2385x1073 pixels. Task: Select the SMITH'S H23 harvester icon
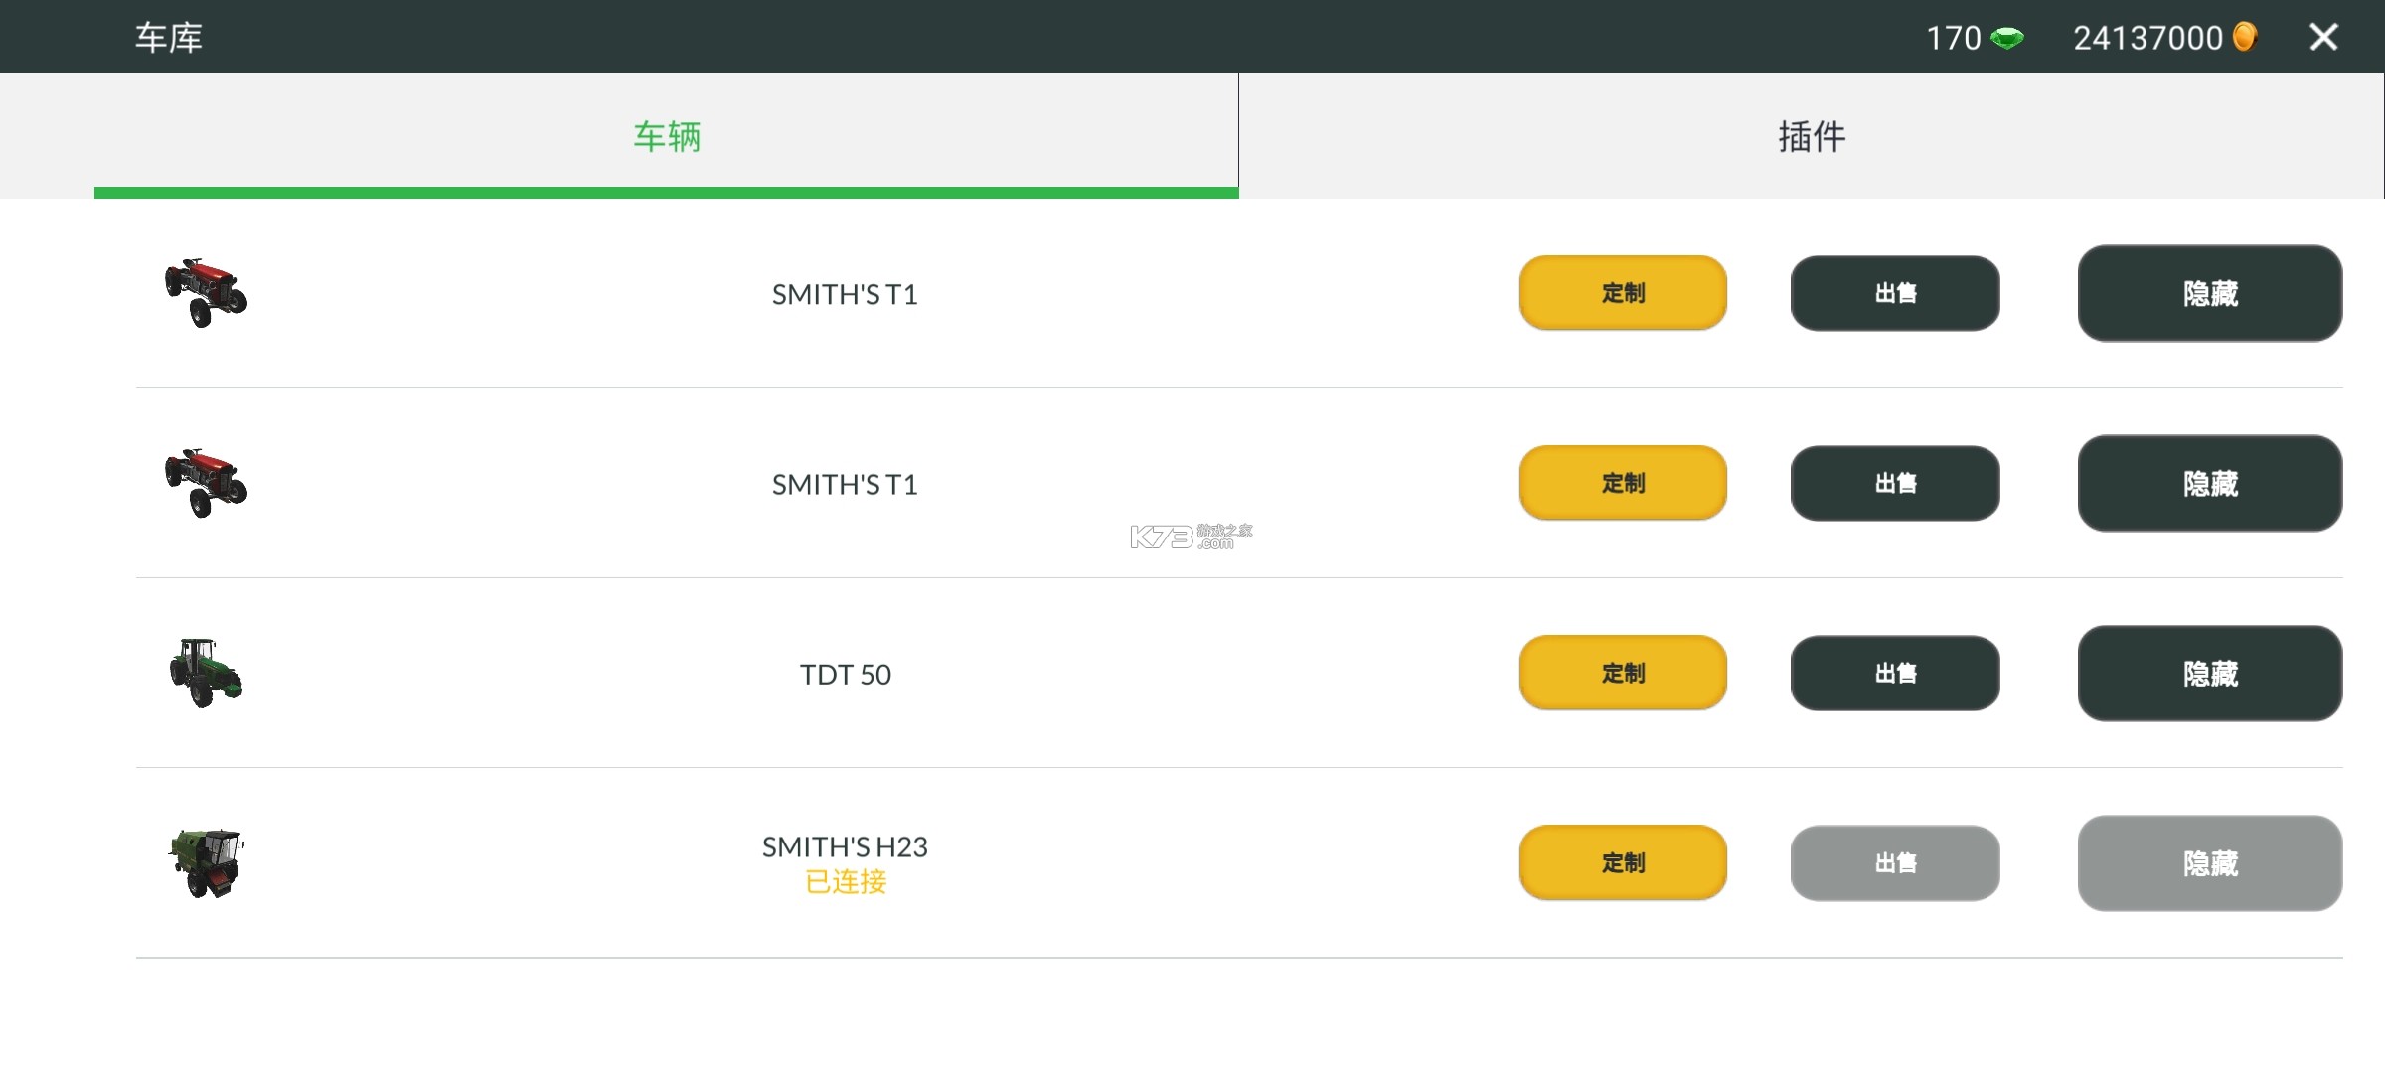[207, 862]
